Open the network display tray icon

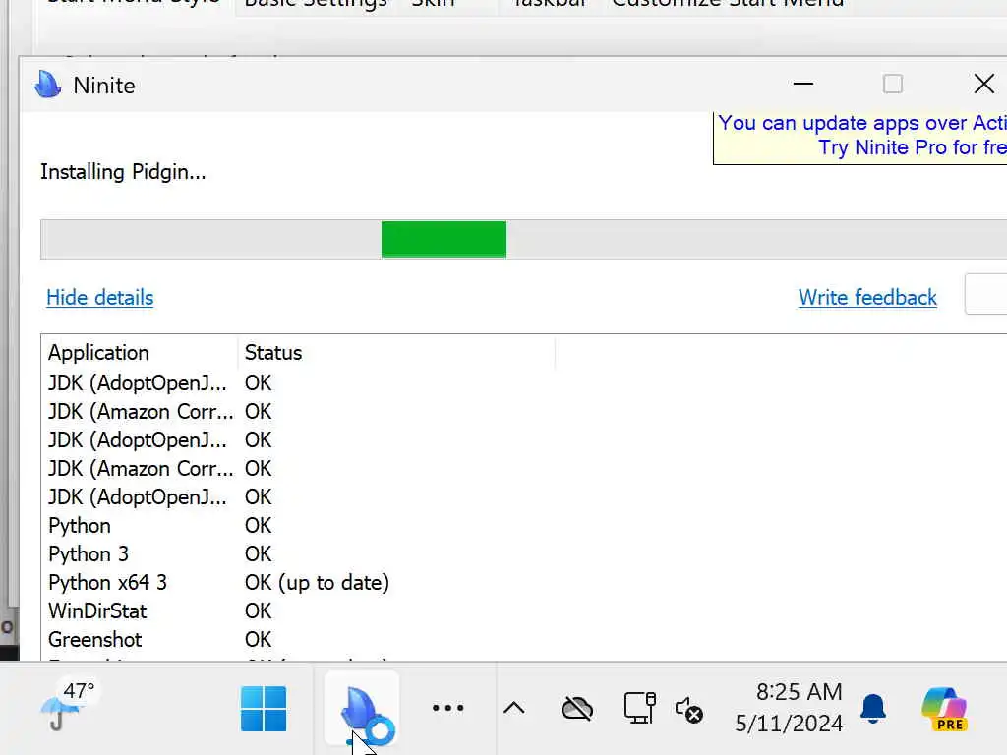click(x=639, y=708)
